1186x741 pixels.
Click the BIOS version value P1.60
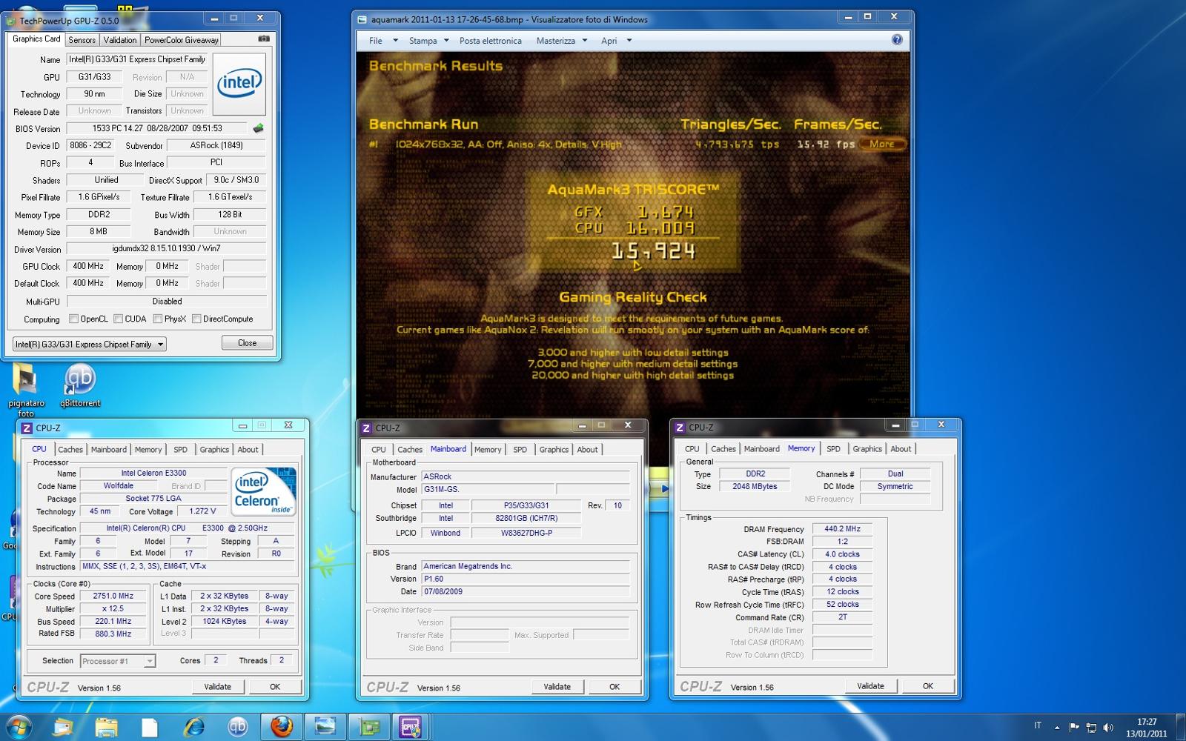click(525, 579)
